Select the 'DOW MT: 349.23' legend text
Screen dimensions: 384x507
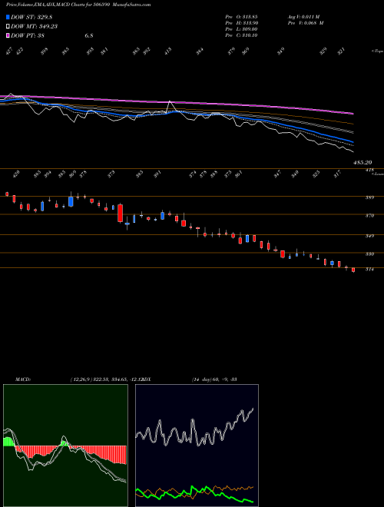tap(35, 26)
